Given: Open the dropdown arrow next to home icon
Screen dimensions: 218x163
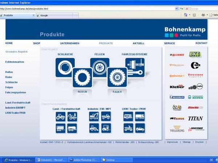Looking at the screenshot, I should (190, 15).
